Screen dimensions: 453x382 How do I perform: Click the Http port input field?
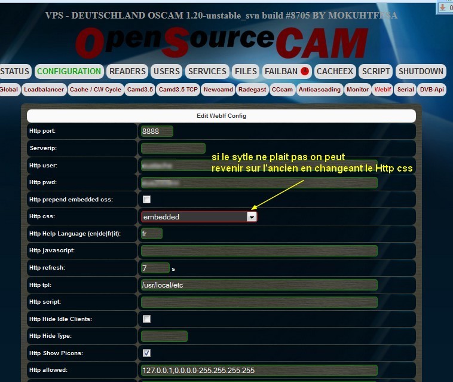click(157, 131)
